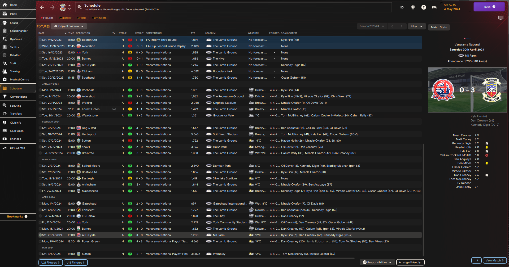Viewport: 509px width, 267px height.
Task: Click the monitor display icon
Action: click(x=501, y=18)
